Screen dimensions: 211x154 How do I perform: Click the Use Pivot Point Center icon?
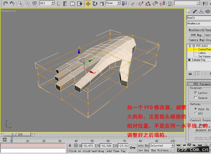tap(124, 4)
